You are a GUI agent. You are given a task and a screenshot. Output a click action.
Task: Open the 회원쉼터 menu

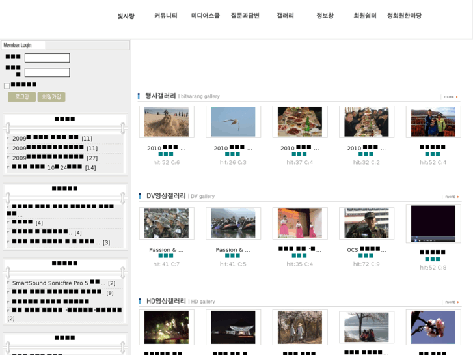[x=365, y=16]
